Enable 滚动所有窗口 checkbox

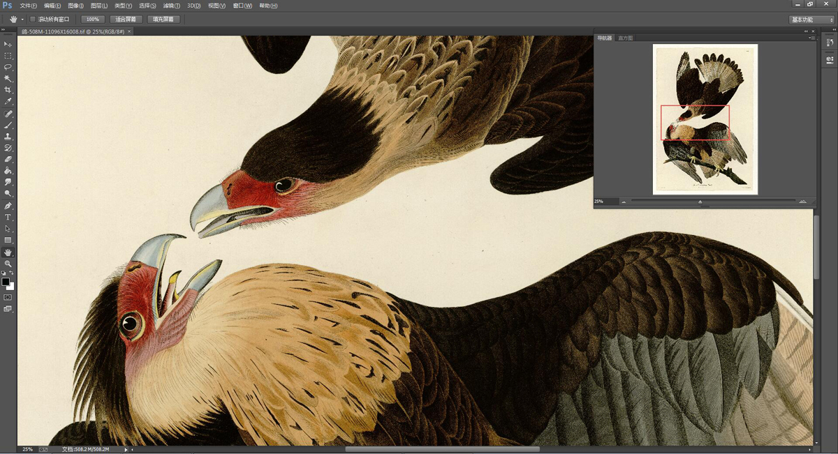pyautogui.click(x=32, y=20)
